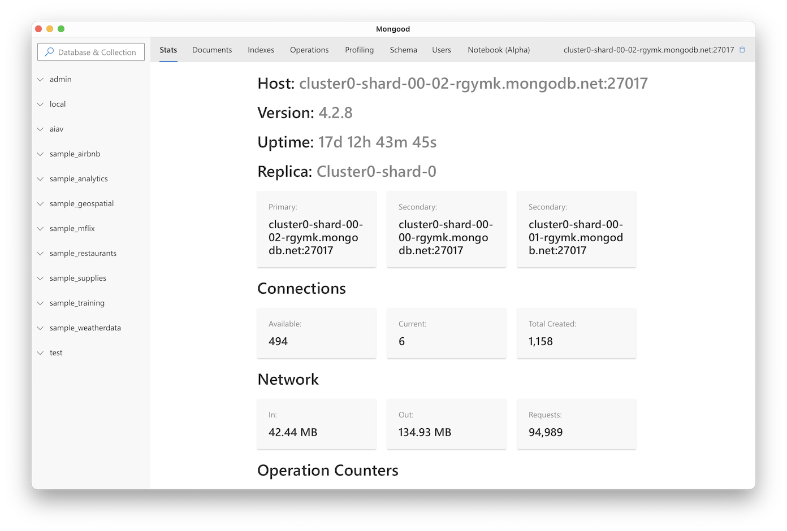Viewport: 787px width, 531px height.
Task: Switch to the Operations tab
Action: click(x=309, y=50)
